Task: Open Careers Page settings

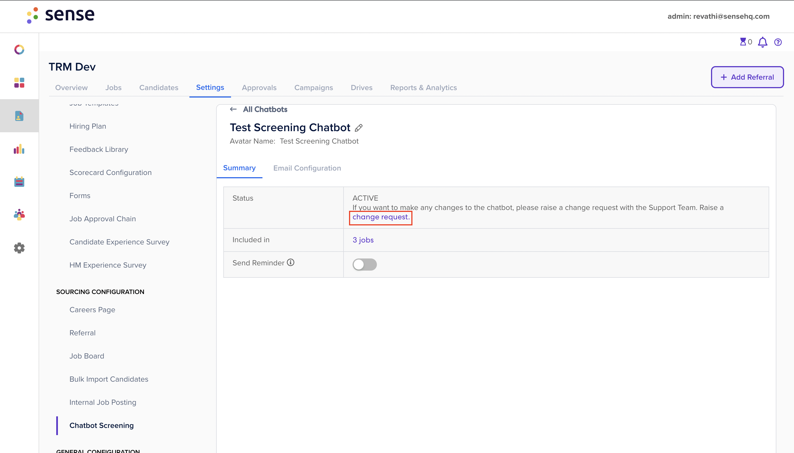Action: coord(92,309)
